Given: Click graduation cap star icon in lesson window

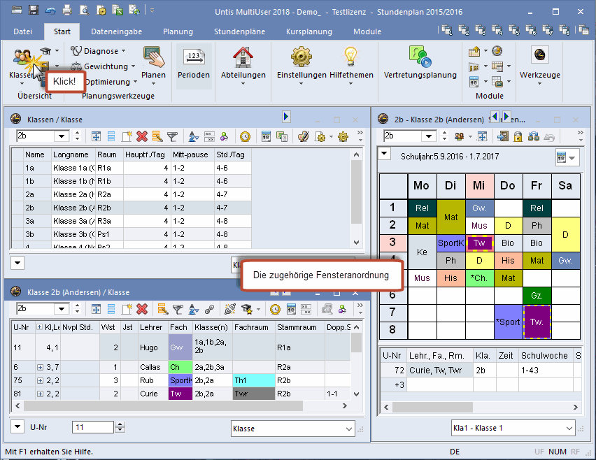Looking at the screenshot, I should (247, 309).
